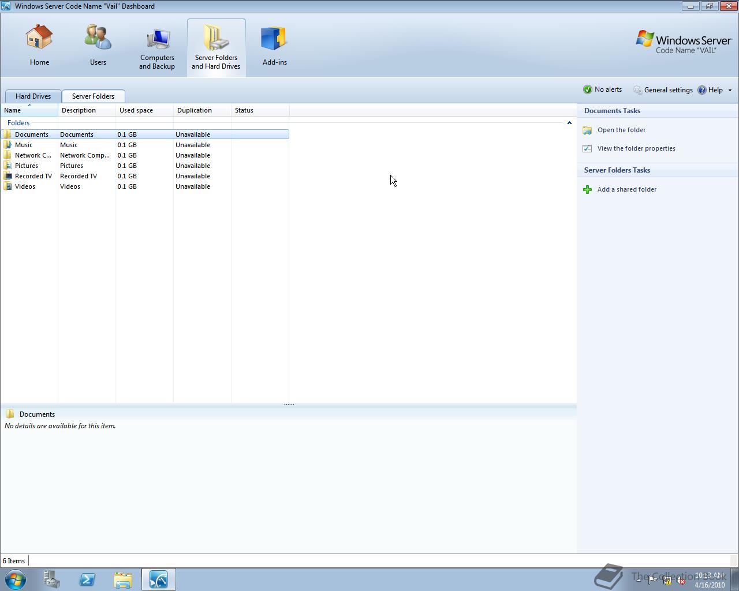Image resolution: width=739 pixels, height=591 pixels.
Task: Click View the folder properties link
Action: pyautogui.click(x=636, y=148)
